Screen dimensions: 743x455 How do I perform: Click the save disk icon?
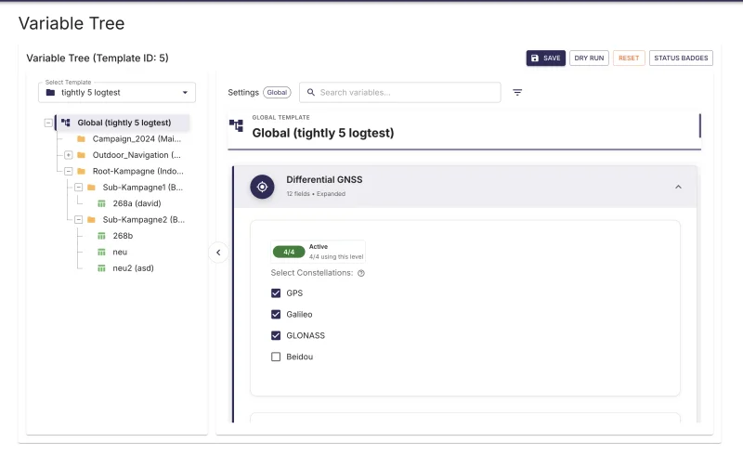(535, 58)
